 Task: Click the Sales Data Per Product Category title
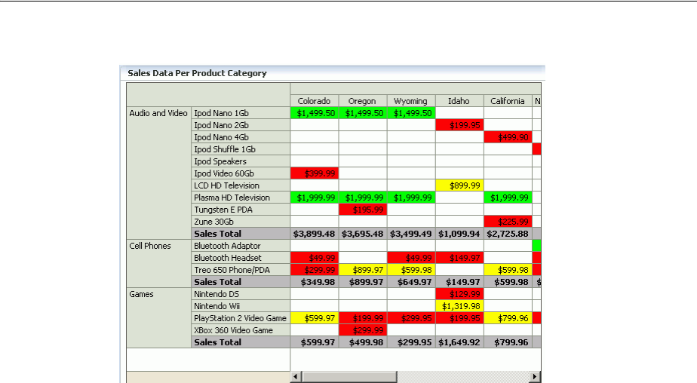click(197, 73)
